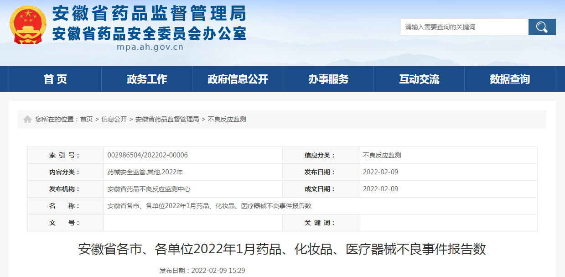The image size is (565, 277).
Task: Click the 信息公开 breadcrumb link
Action: pos(113,119)
